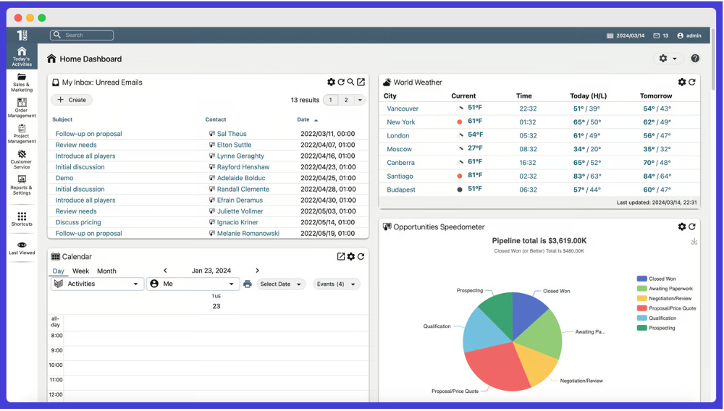Open Sales & Marketing module
The height and width of the screenshot is (411, 724).
(x=22, y=82)
